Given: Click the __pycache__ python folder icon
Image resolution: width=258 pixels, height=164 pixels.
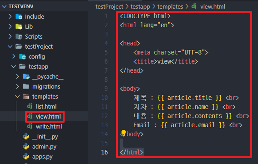Looking at the screenshot, I should point(26,77).
